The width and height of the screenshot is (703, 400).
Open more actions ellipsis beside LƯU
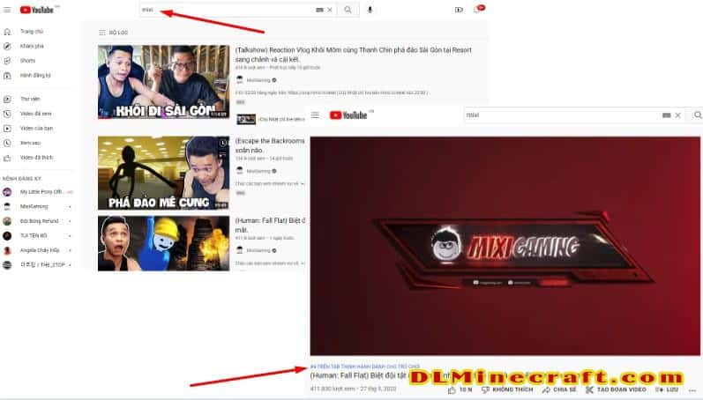click(692, 390)
